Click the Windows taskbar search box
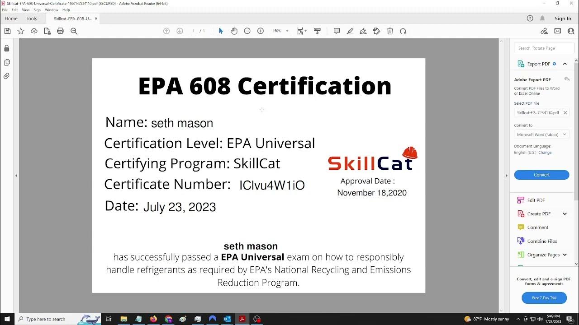Image resolution: width=579 pixels, height=325 pixels. [58, 319]
